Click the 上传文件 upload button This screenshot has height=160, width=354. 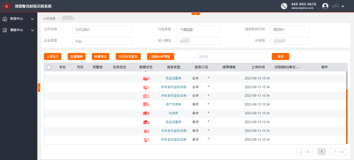[x=53, y=56]
